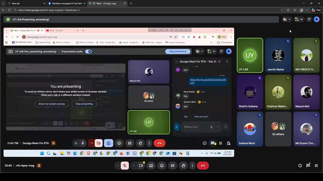This screenshot has width=323, height=181.
Task: Click blue Stop presenting button in the shared screen header
Action: [178, 51]
